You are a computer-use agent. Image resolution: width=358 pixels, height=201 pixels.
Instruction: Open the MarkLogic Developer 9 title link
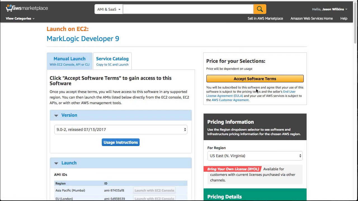point(83,39)
